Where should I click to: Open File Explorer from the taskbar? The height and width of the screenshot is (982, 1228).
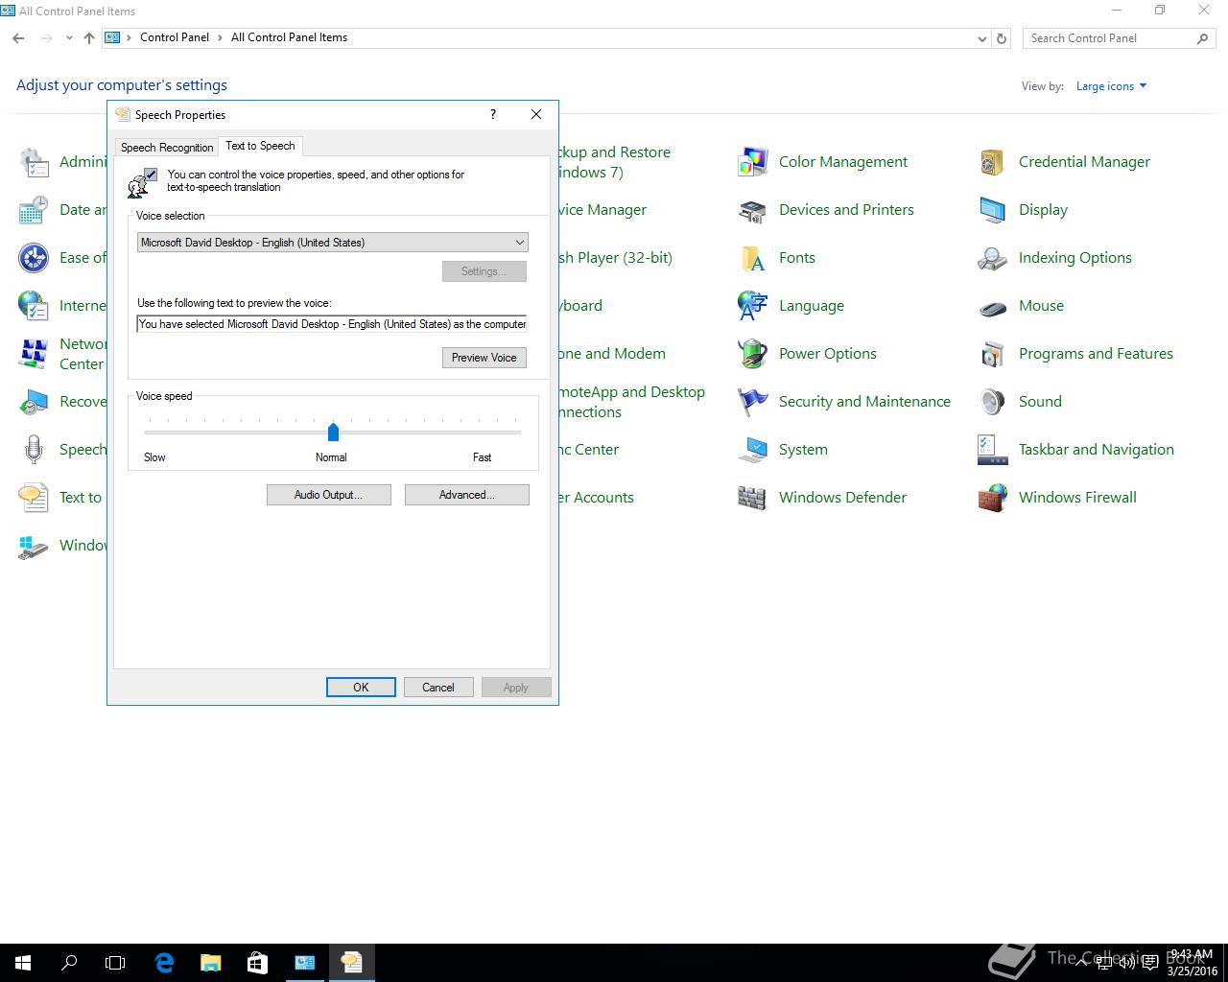click(x=210, y=962)
